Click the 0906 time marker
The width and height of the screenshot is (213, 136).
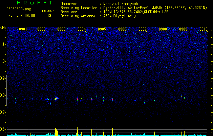tap(122, 29)
